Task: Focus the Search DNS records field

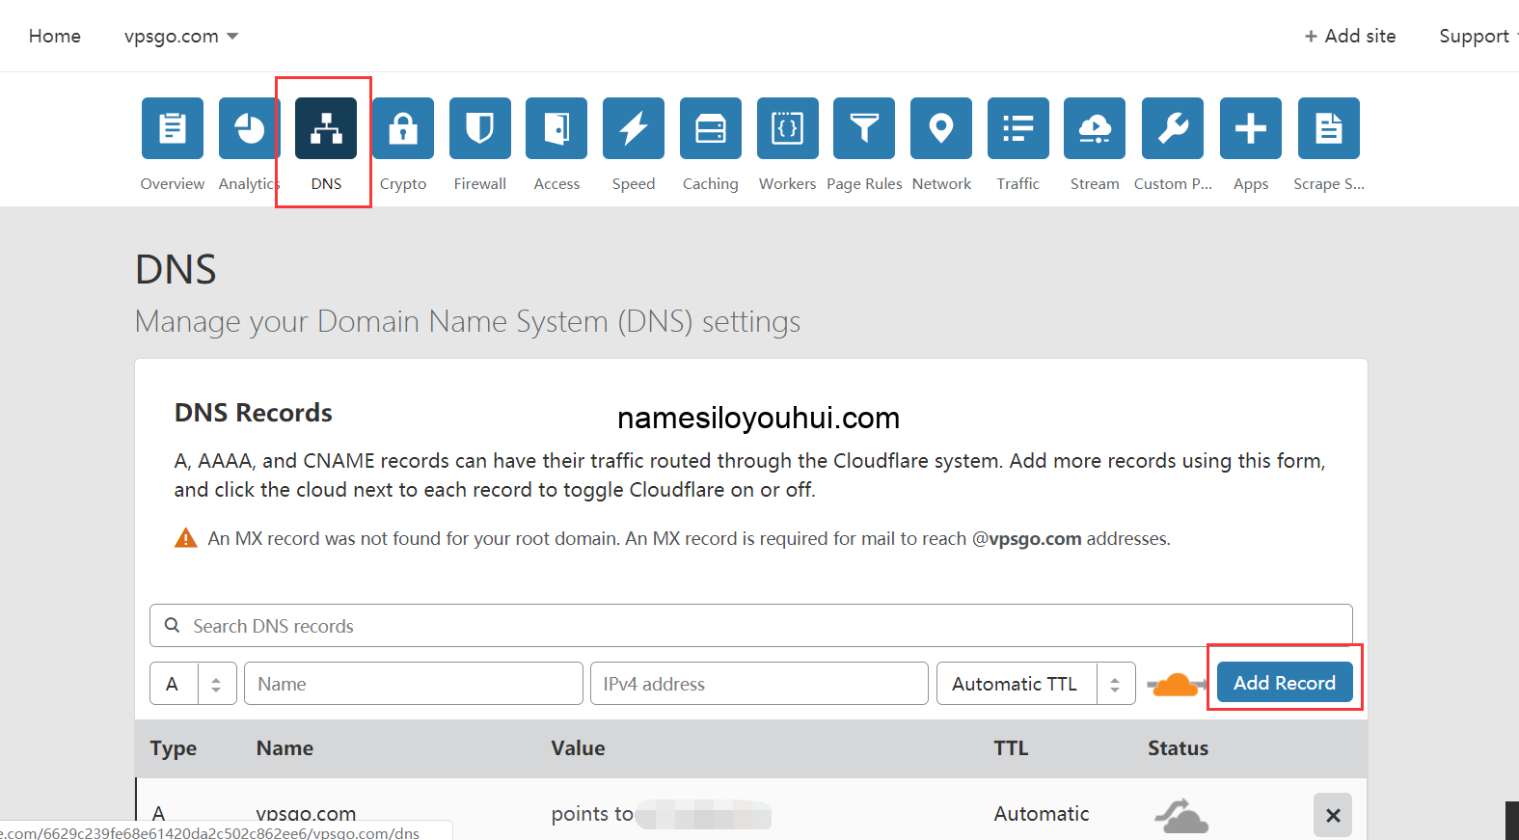Action: (750, 626)
